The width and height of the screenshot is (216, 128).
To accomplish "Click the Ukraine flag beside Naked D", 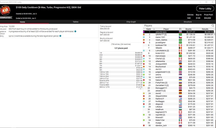I will point(180,80).
